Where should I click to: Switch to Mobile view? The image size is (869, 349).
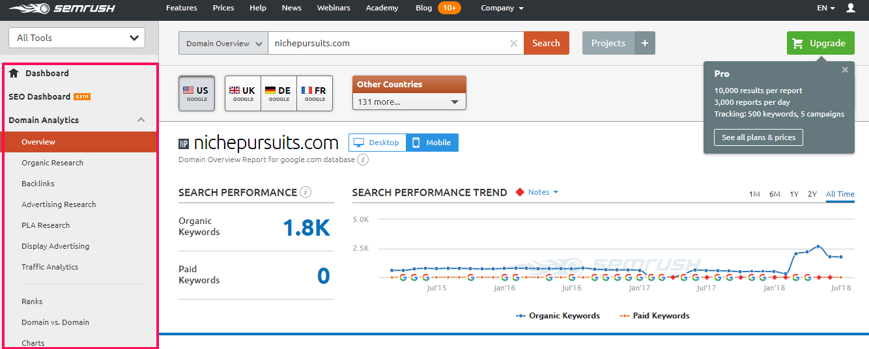click(x=432, y=143)
